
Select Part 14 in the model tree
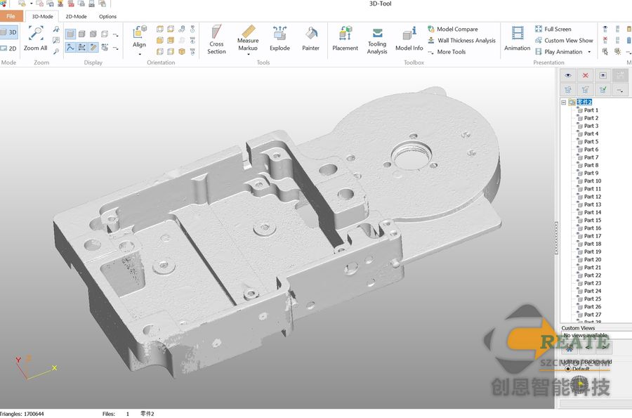pyautogui.click(x=593, y=212)
